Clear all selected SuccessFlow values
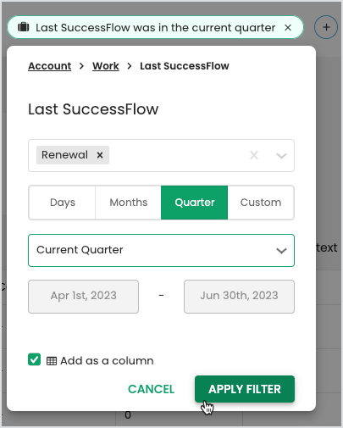The image size is (343, 428). [254, 155]
